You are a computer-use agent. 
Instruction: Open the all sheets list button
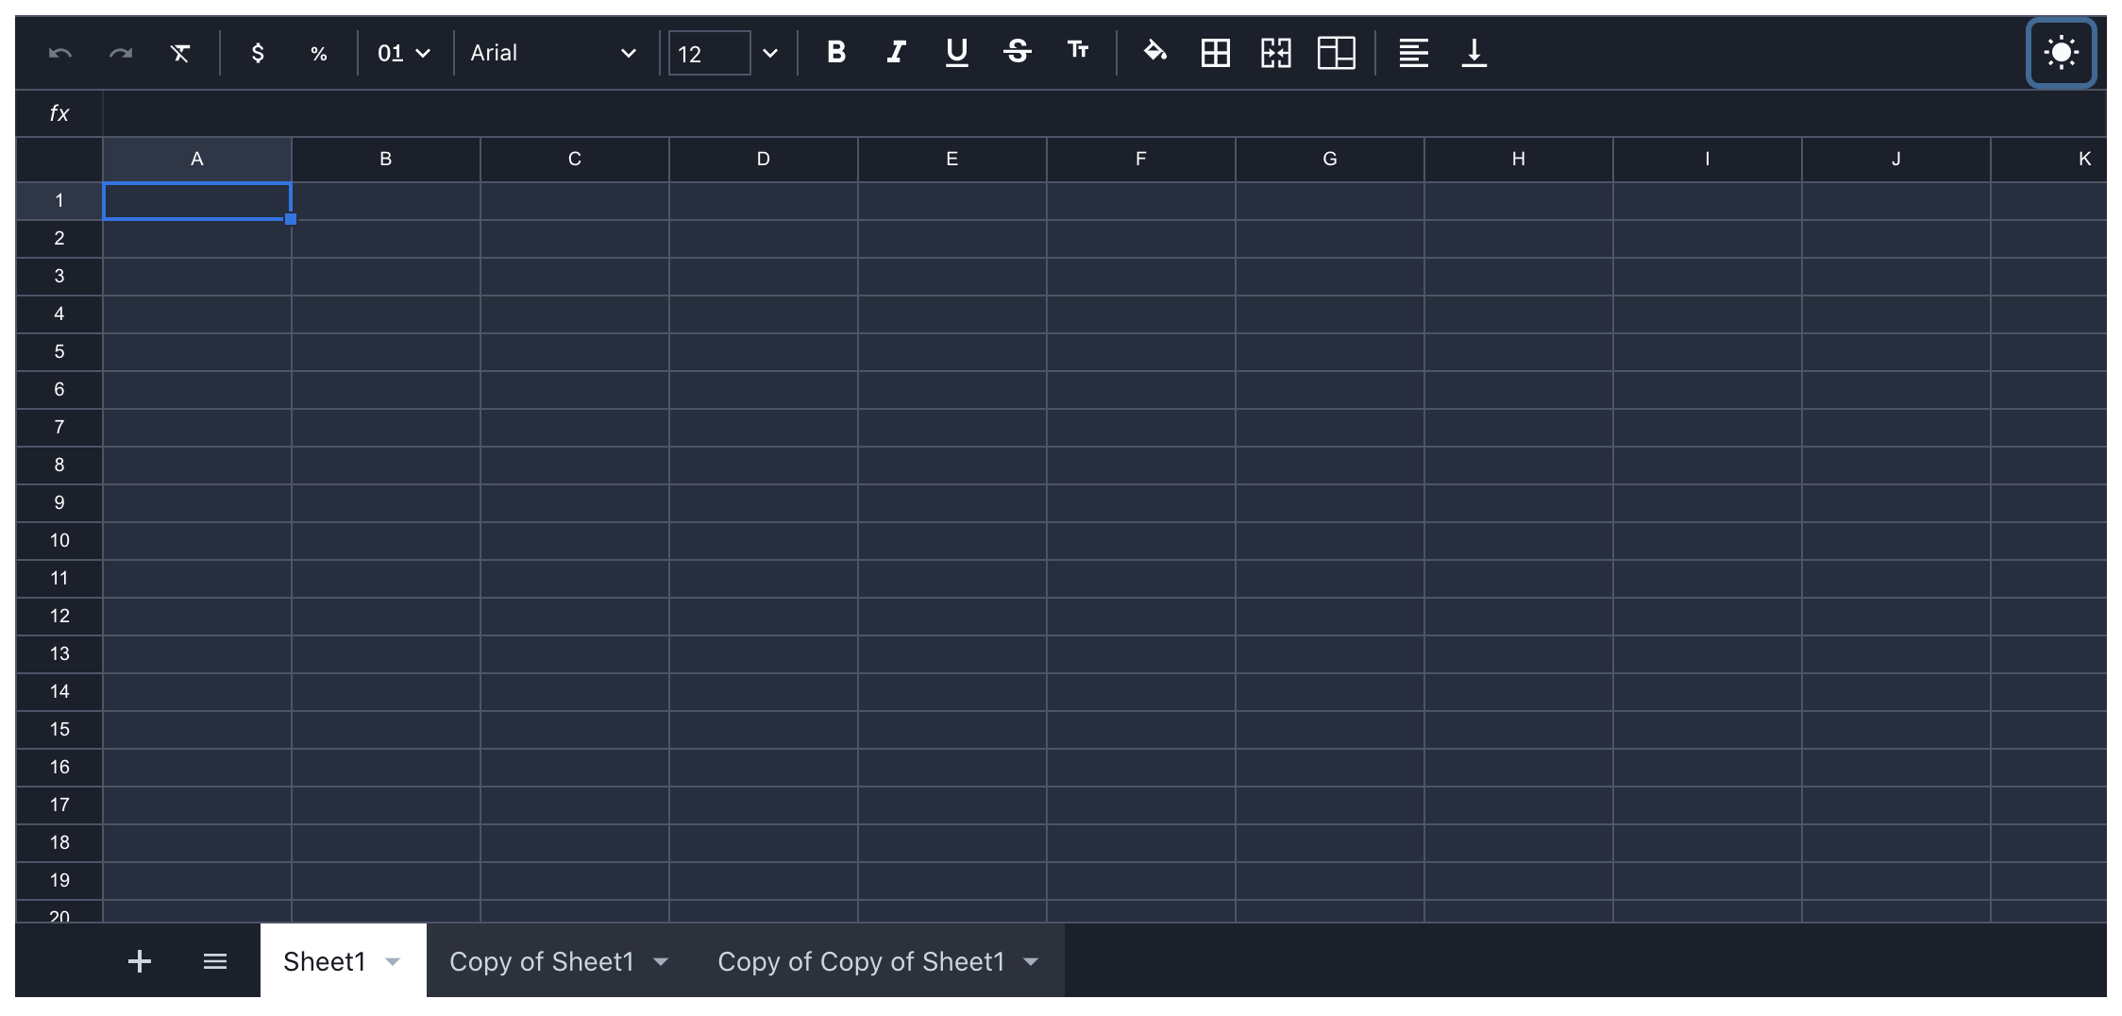214,960
